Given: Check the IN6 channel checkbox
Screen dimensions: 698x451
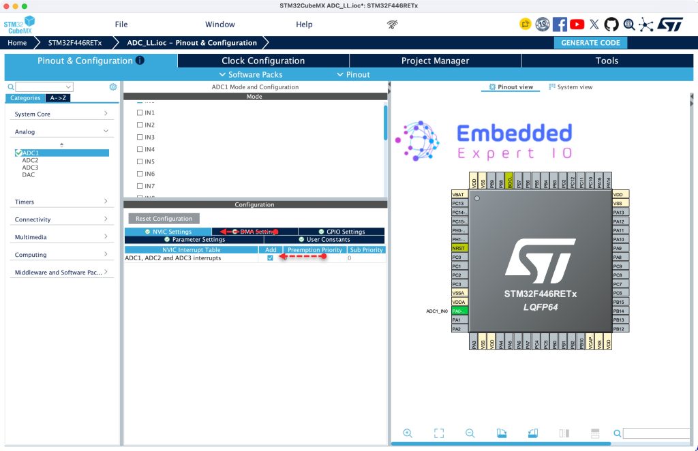Looking at the screenshot, I should [x=140, y=174].
